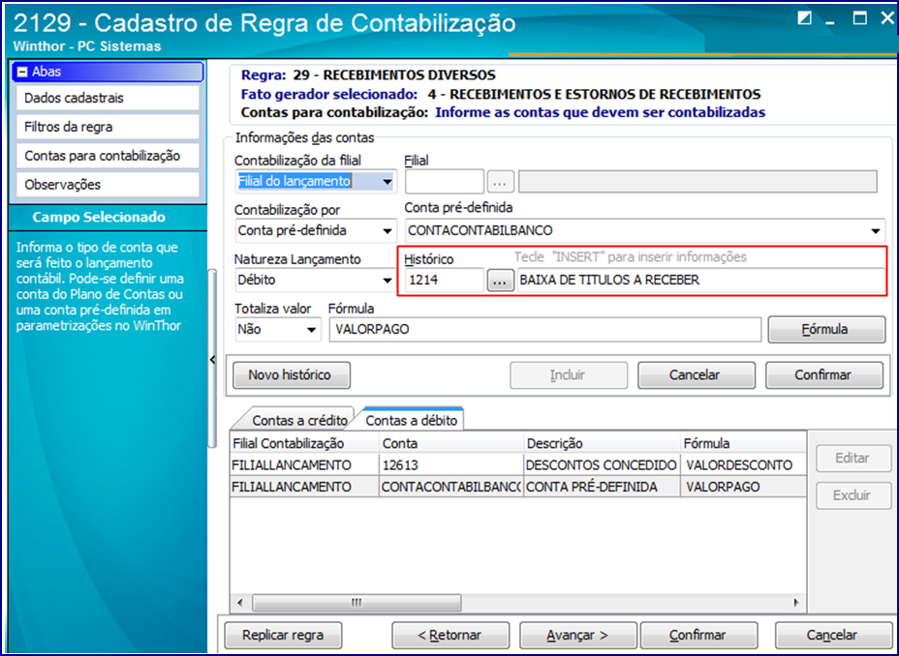Click the Filial code input field

pos(445,182)
